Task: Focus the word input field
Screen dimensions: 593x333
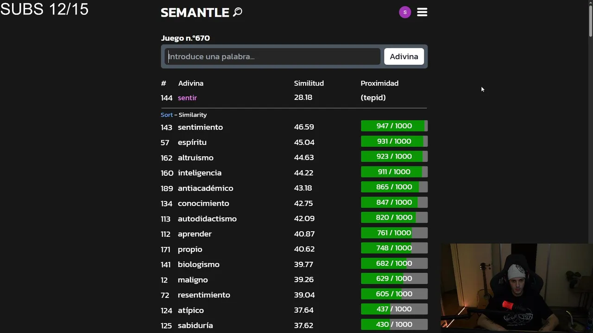Action: 272,56
